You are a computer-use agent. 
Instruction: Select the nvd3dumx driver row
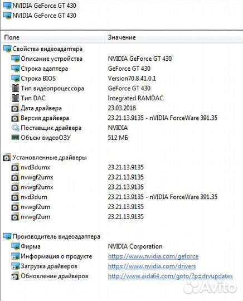point(35,168)
